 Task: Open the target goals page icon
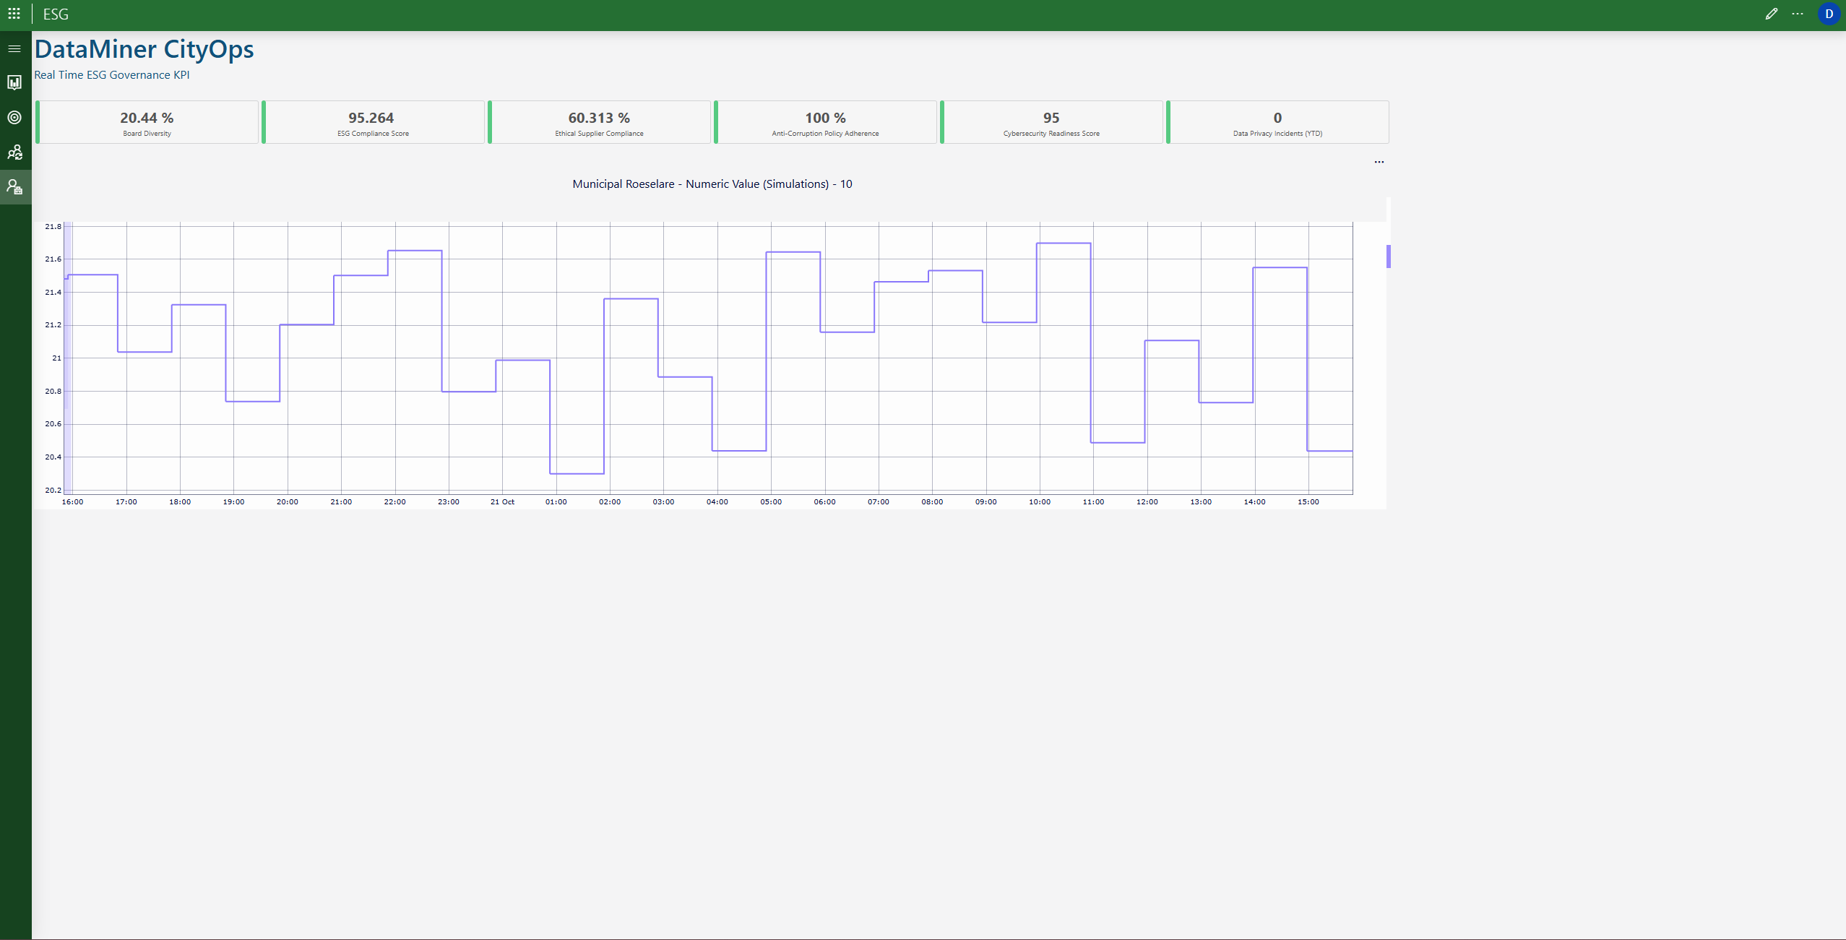[x=14, y=117]
